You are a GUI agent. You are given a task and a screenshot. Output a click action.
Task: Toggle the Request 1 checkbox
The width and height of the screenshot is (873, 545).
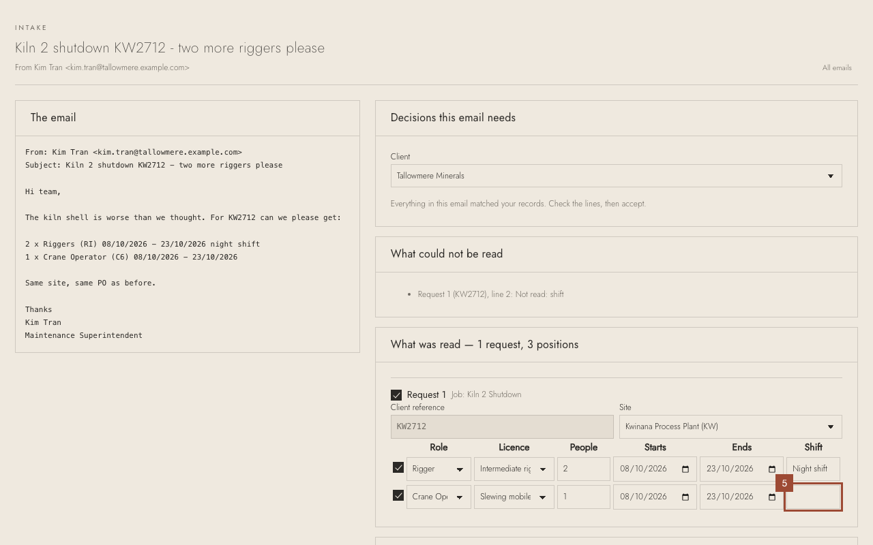pyautogui.click(x=396, y=395)
